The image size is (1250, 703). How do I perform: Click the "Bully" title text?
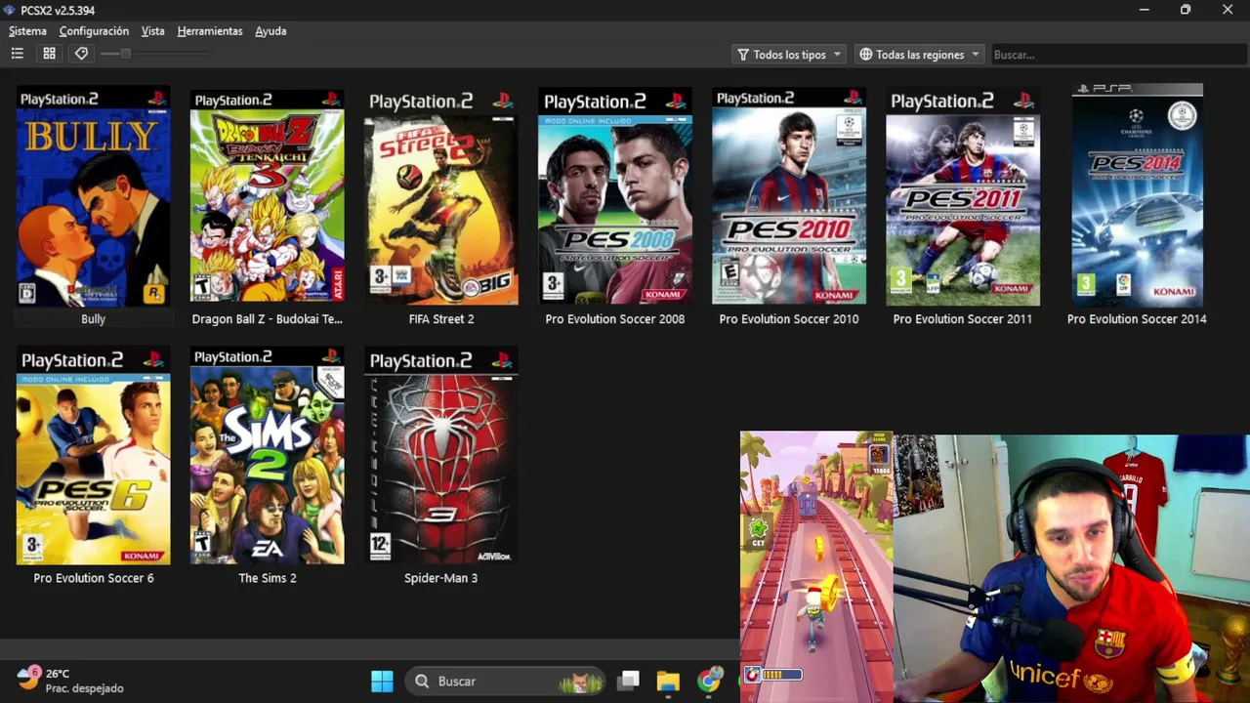pyautogui.click(x=93, y=319)
